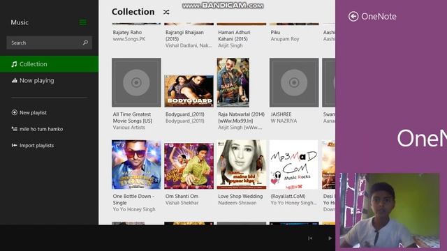Click the Bajatey Raho album title
The height and width of the screenshot is (251, 447).
(127, 33)
